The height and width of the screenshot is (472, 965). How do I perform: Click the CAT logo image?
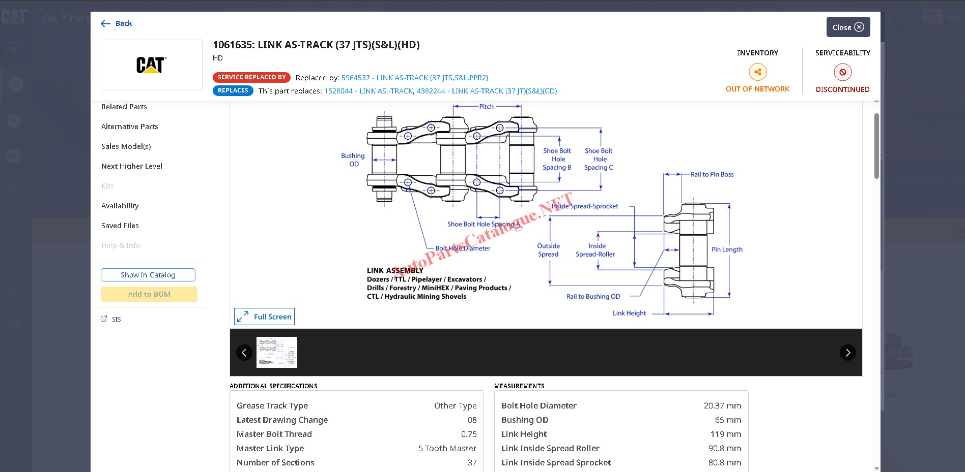[x=151, y=65]
